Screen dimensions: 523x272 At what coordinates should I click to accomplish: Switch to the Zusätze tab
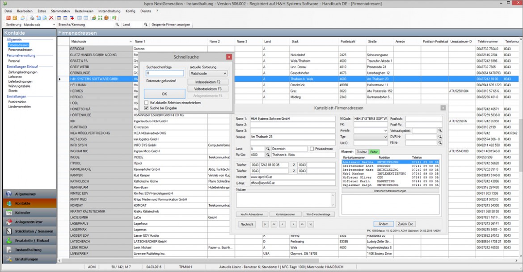click(x=362, y=152)
